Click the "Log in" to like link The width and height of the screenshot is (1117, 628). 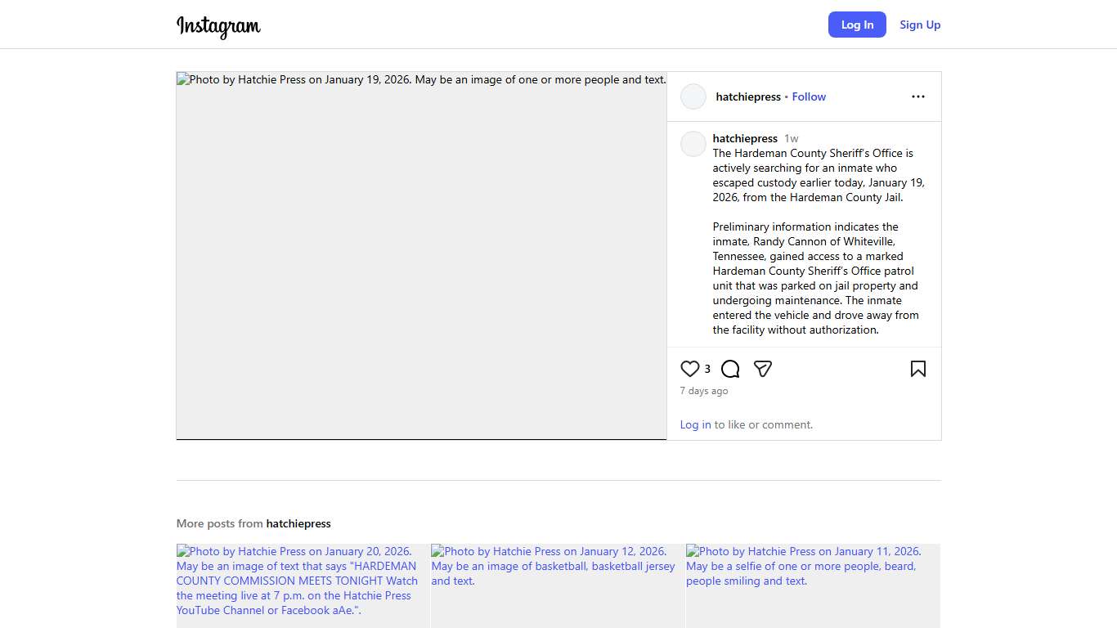pyautogui.click(x=695, y=424)
